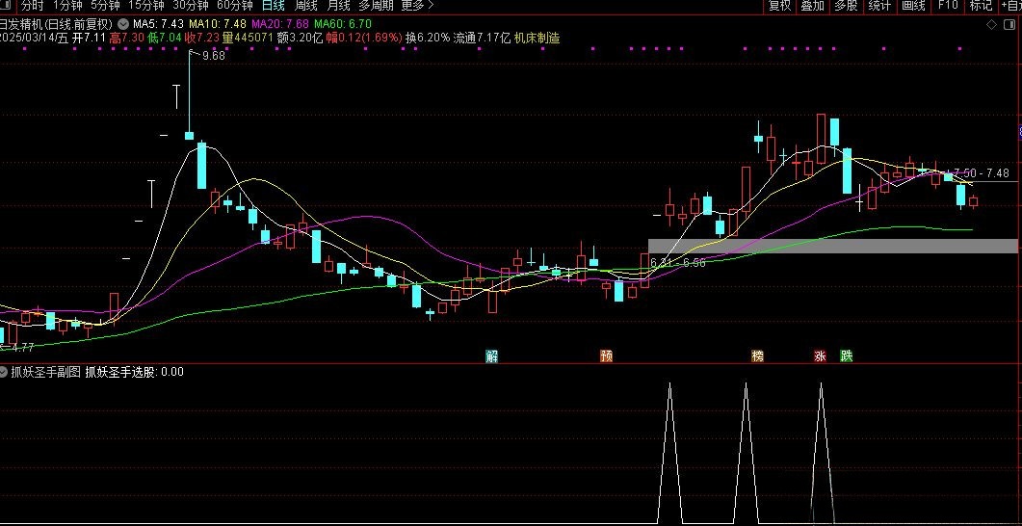Click the 复权 button
This screenshot has width=1022, height=526.
pyautogui.click(x=779, y=6)
